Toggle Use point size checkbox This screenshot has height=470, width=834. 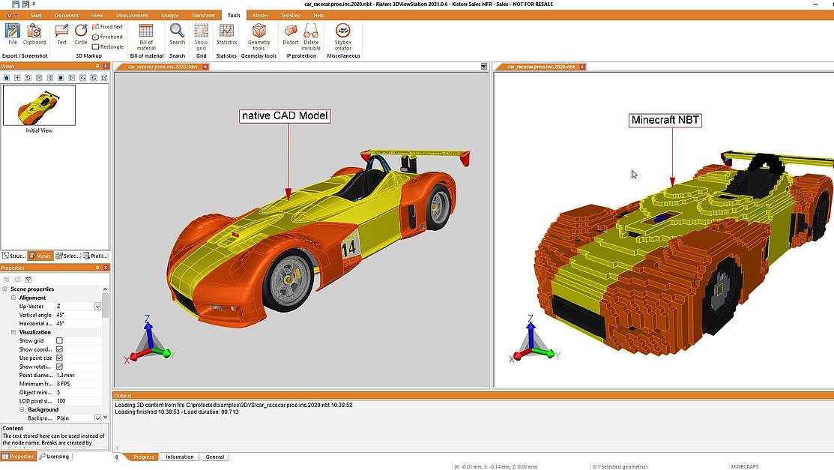pyautogui.click(x=60, y=358)
